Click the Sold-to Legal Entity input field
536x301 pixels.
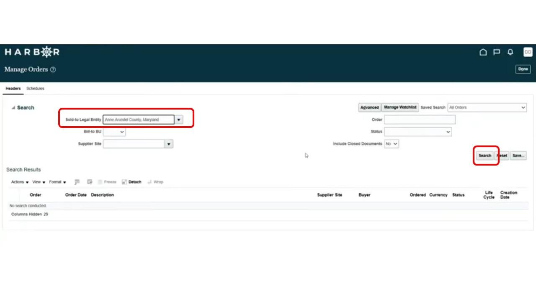click(139, 120)
